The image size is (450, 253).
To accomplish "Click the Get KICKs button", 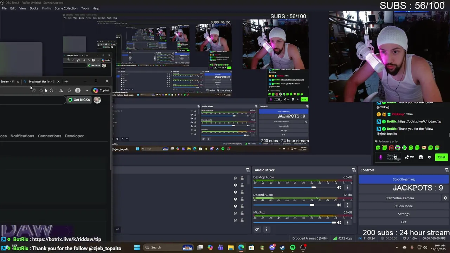I will click(x=79, y=100).
